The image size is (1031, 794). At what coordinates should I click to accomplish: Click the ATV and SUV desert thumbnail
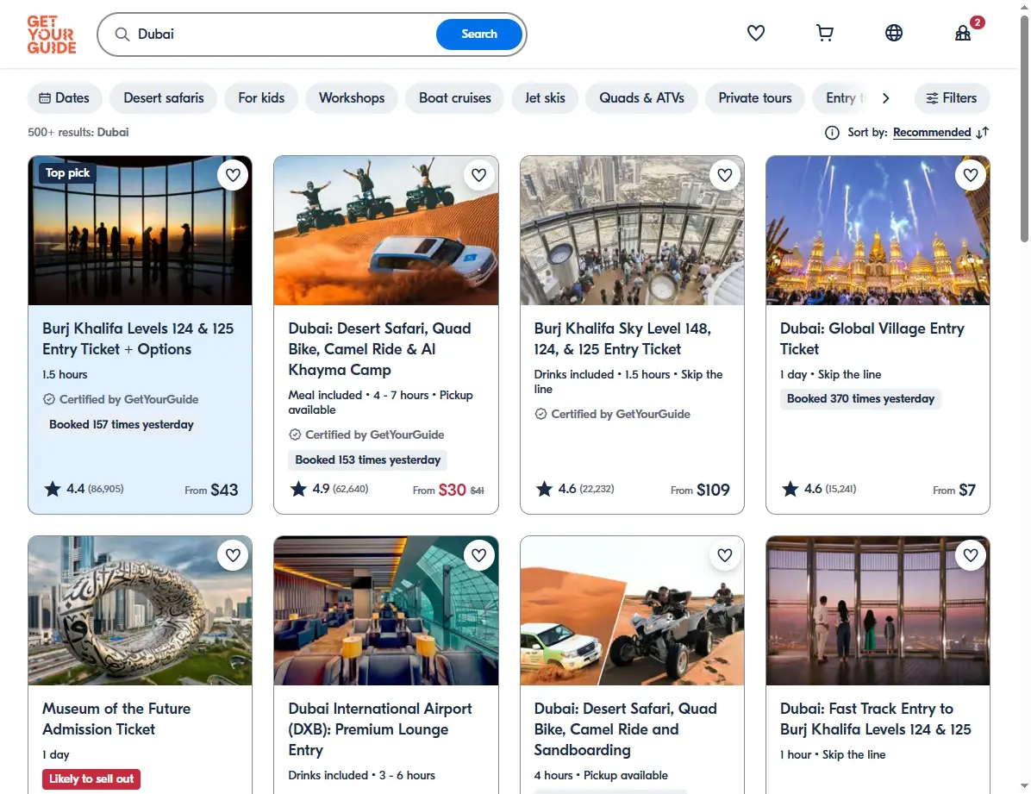(x=632, y=610)
